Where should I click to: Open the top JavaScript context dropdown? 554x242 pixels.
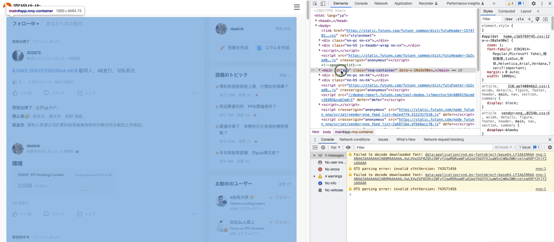pyautogui.click(x=336, y=147)
